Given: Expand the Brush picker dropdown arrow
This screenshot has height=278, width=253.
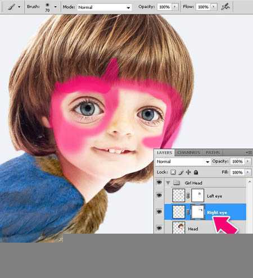Looking at the screenshot, I should [55, 7].
